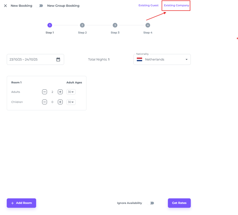
Task: Enable the Ignore Availability toggle
Action: (x=152, y=203)
